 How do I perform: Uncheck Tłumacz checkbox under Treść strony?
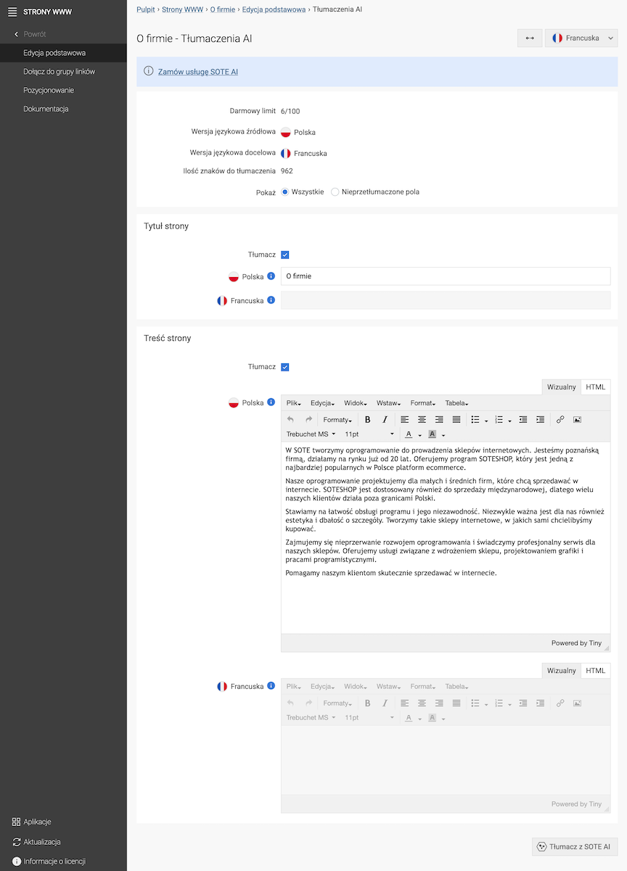pos(285,367)
